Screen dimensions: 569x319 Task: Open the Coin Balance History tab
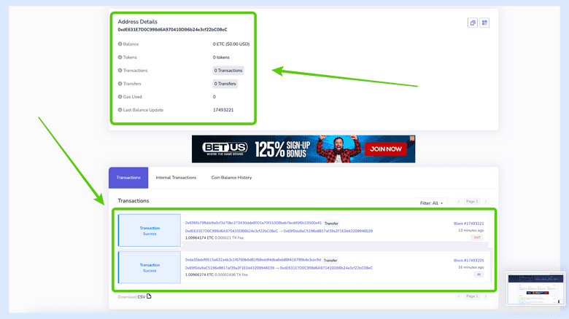[231, 178]
